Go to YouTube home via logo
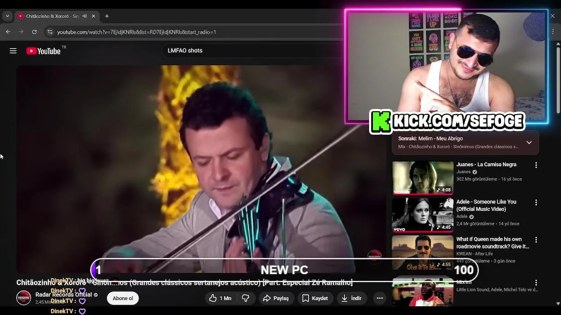The height and width of the screenshot is (315, 561). point(44,51)
